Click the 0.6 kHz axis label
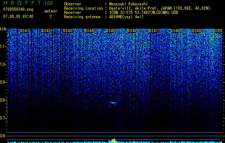This screenshot has width=225, height=143. click(3, 136)
